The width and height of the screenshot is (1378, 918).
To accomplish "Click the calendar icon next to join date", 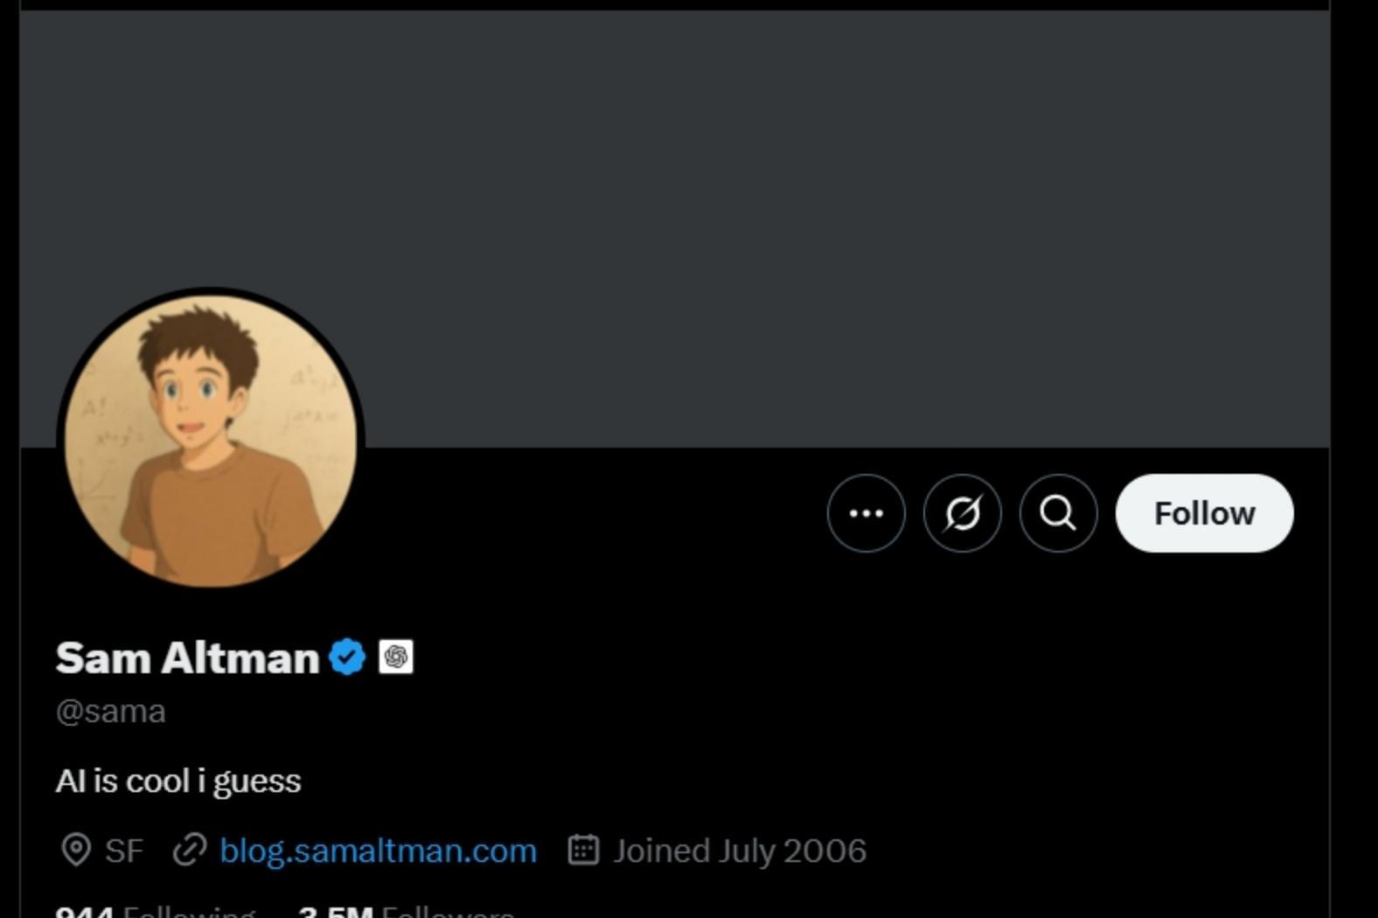I will 583,850.
